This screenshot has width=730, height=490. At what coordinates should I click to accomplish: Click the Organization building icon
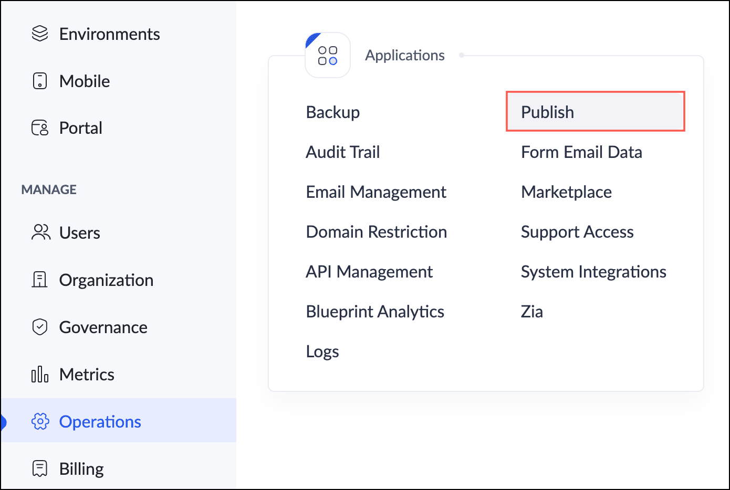coord(40,280)
